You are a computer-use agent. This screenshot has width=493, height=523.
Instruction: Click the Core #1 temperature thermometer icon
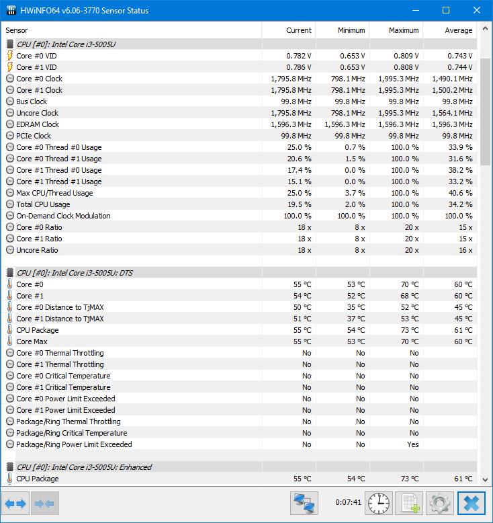pos(9,296)
